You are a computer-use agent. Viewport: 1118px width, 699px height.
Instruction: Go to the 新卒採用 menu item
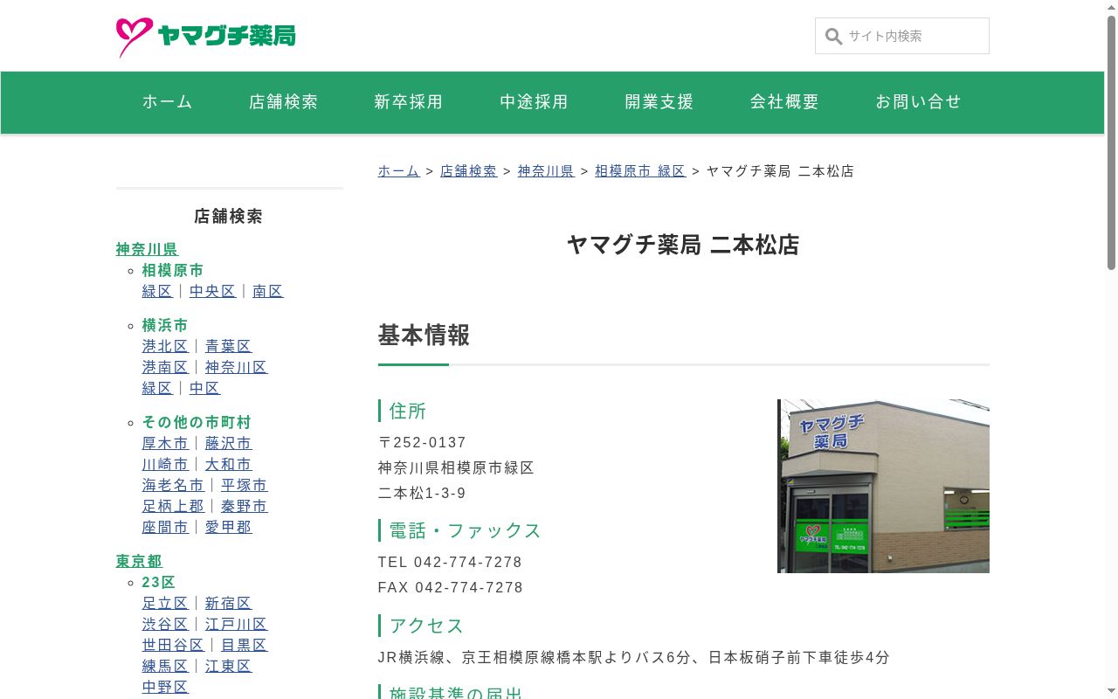pyautogui.click(x=409, y=102)
